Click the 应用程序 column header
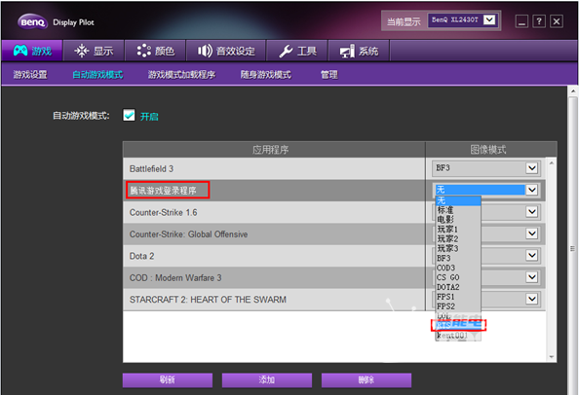Image resolution: width=579 pixels, height=395 pixels. (274, 149)
